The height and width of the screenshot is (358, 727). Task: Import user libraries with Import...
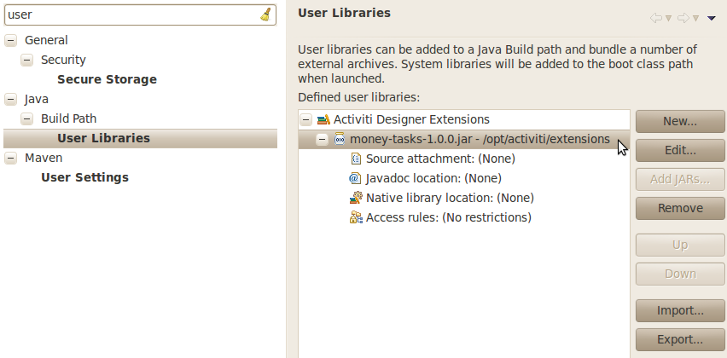[680, 311]
